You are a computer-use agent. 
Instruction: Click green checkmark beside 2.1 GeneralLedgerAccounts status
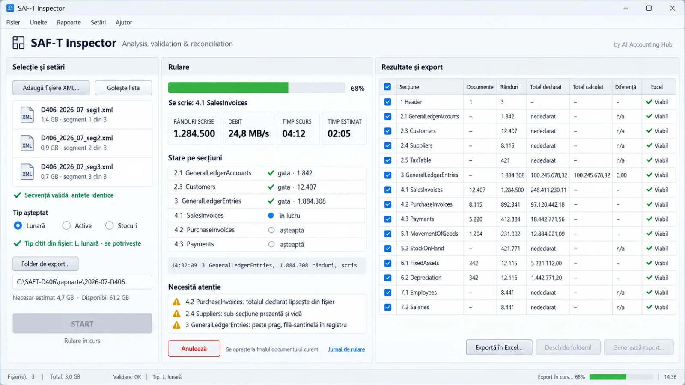(271, 173)
